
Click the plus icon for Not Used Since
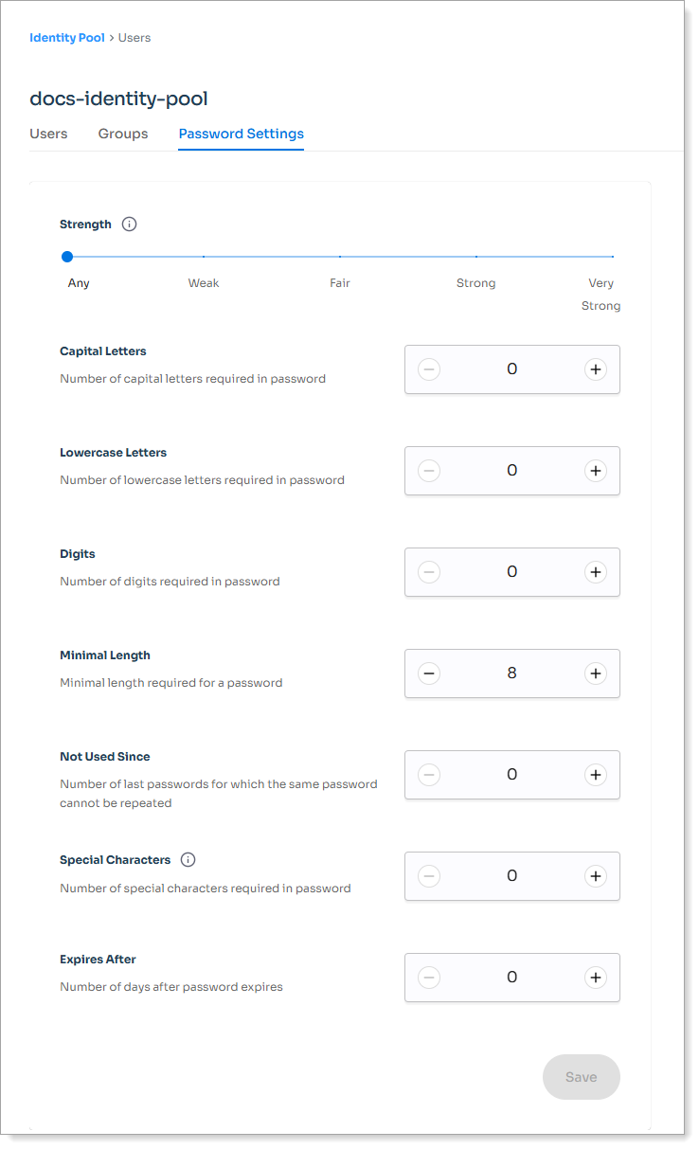(x=596, y=775)
